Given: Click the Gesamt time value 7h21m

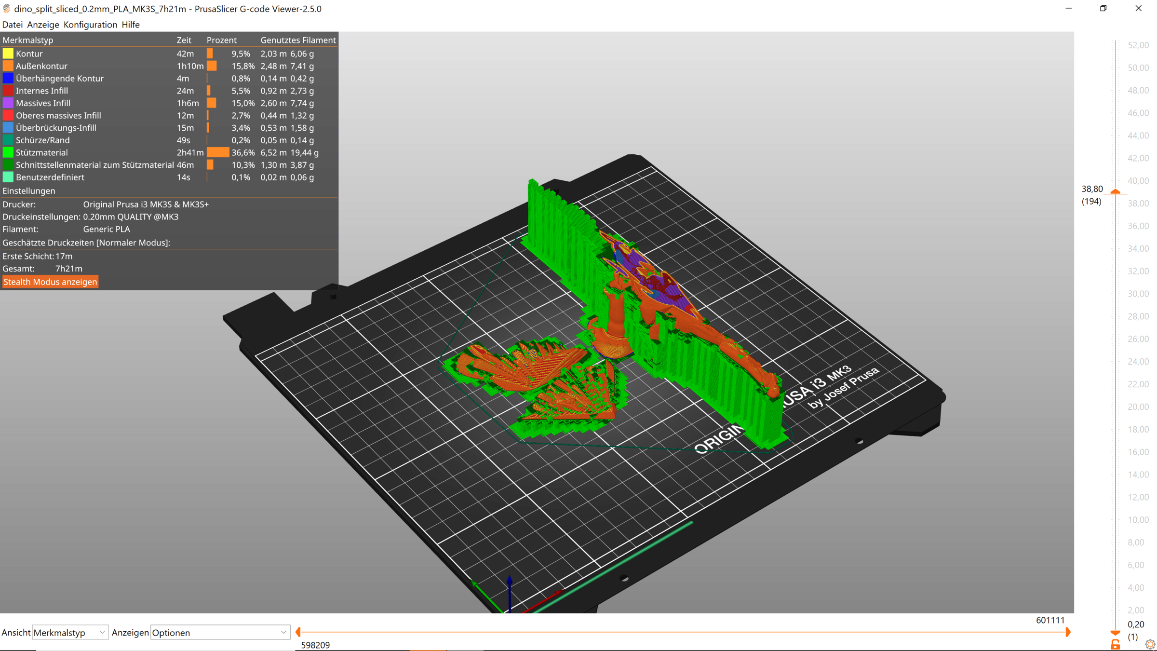Looking at the screenshot, I should click(69, 269).
